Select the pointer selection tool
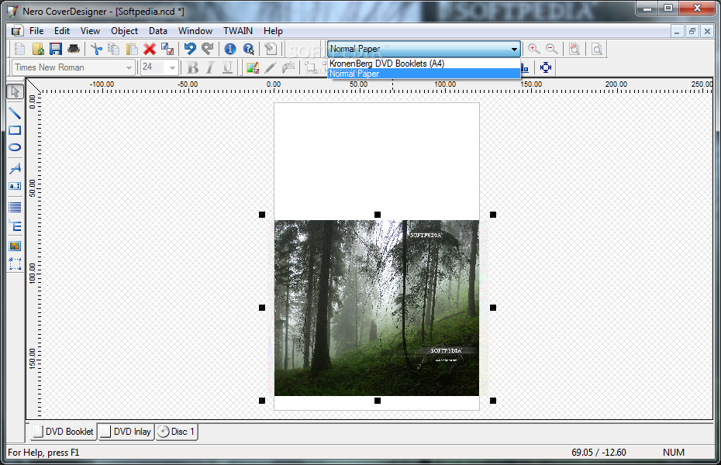 tap(16, 91)
